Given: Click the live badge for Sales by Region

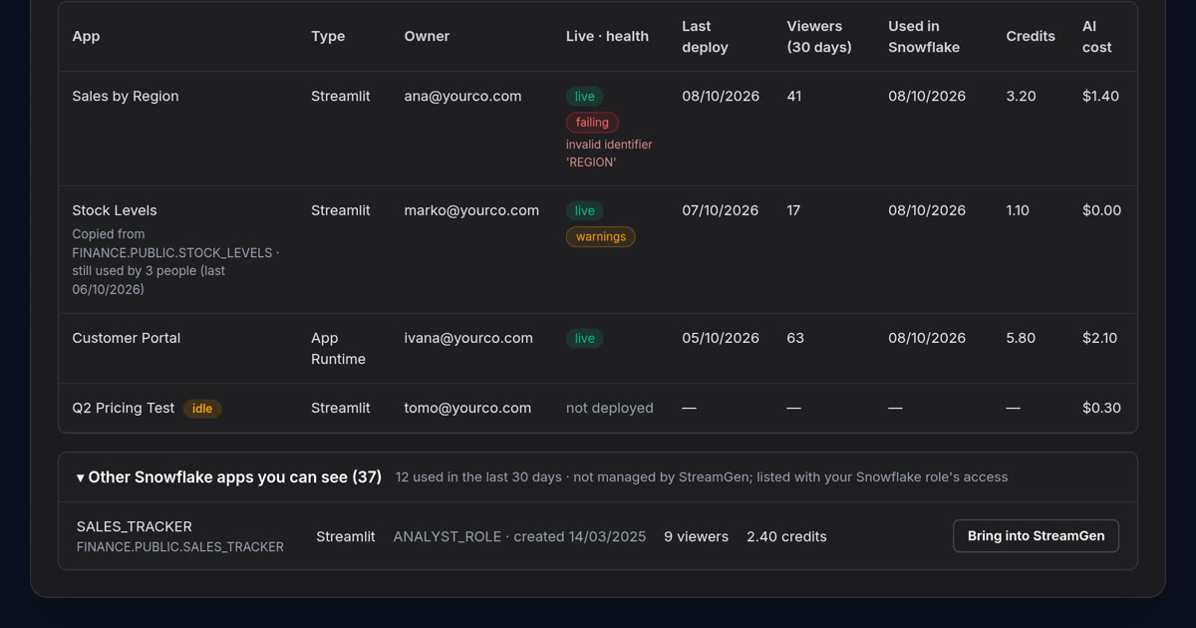Looking at the screenshot, I should tap(584, 97).
